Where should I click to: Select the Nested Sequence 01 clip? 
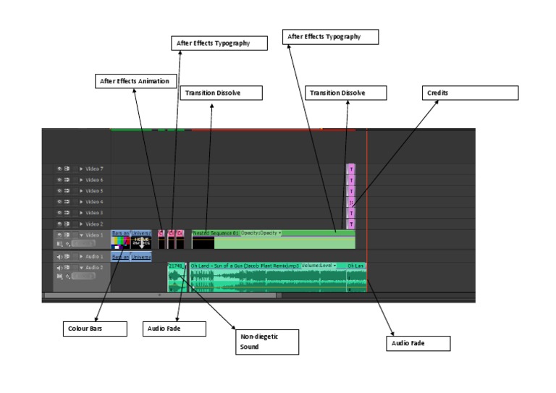[274, 240]
